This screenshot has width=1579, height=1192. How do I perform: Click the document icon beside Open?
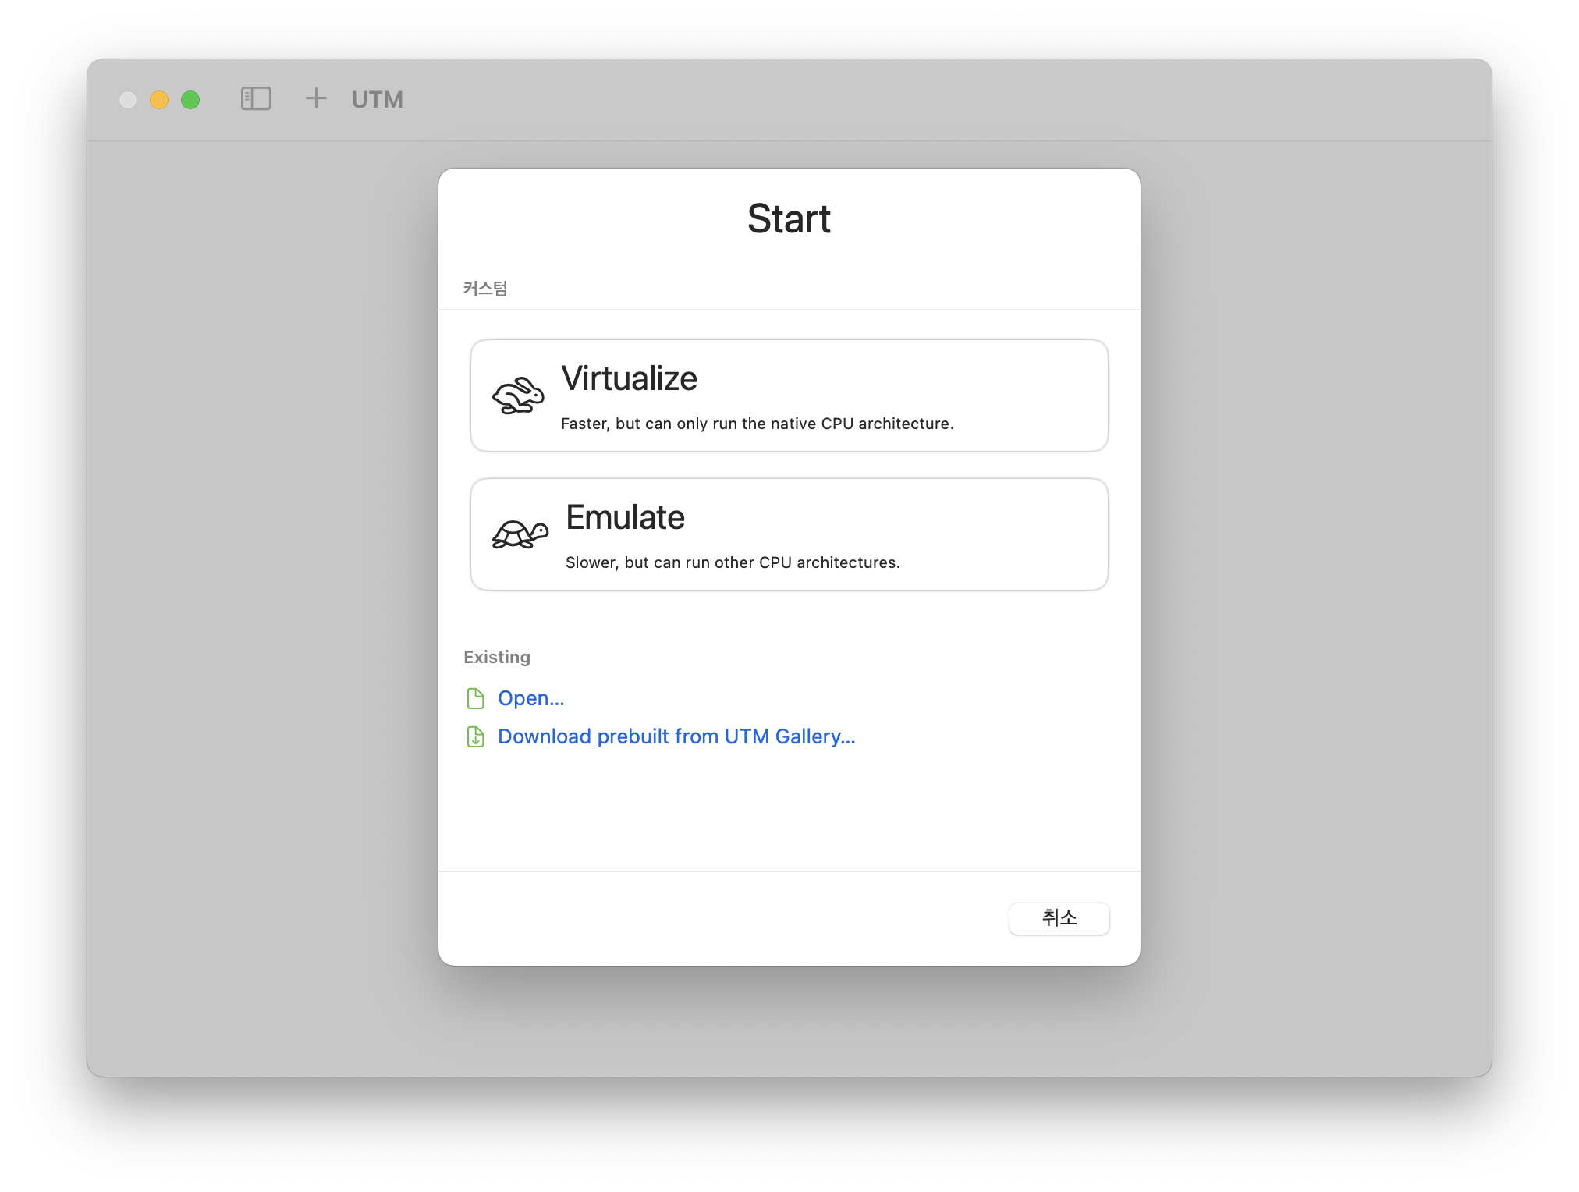475,698
